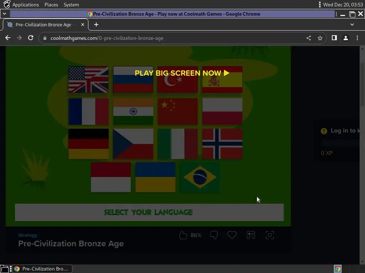Screen dimensions: 365x273
Task: Open Chrome three-dot menu
Action: (357, 38)
